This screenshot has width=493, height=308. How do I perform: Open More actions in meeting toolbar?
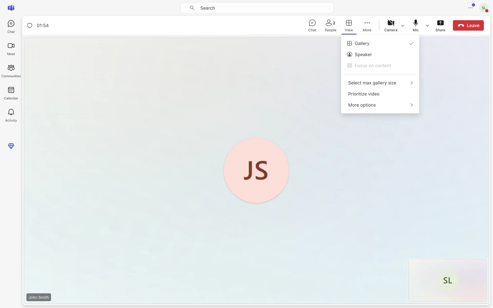coord(367,25)
